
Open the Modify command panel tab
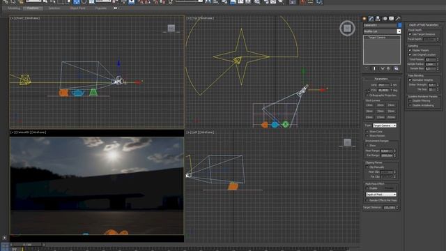[x=371, y=19]
